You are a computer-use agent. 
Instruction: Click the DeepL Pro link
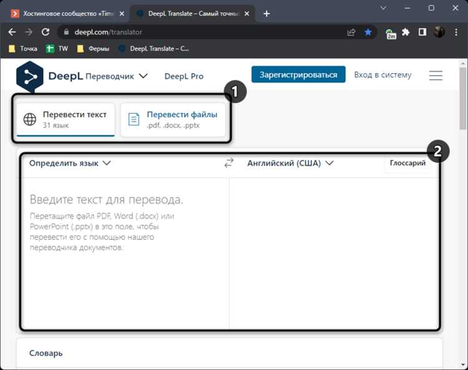[x=184, y=76]
